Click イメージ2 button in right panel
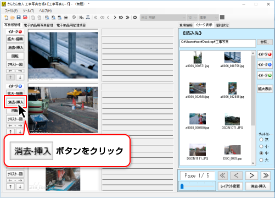 pos(265,64)
